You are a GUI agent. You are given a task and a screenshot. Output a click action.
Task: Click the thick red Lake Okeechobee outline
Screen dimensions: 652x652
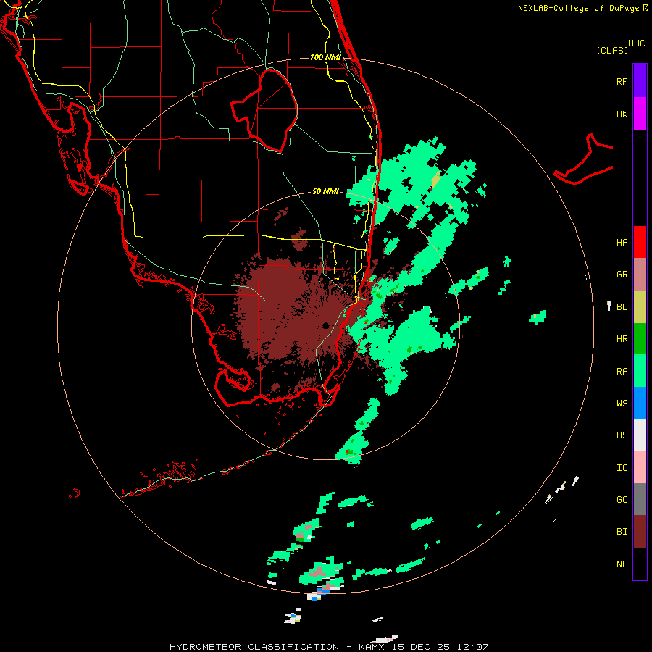tap(264, 110)
